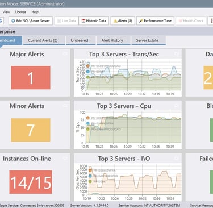Select blue legend marker in Cpu chart

coord(88,123)
